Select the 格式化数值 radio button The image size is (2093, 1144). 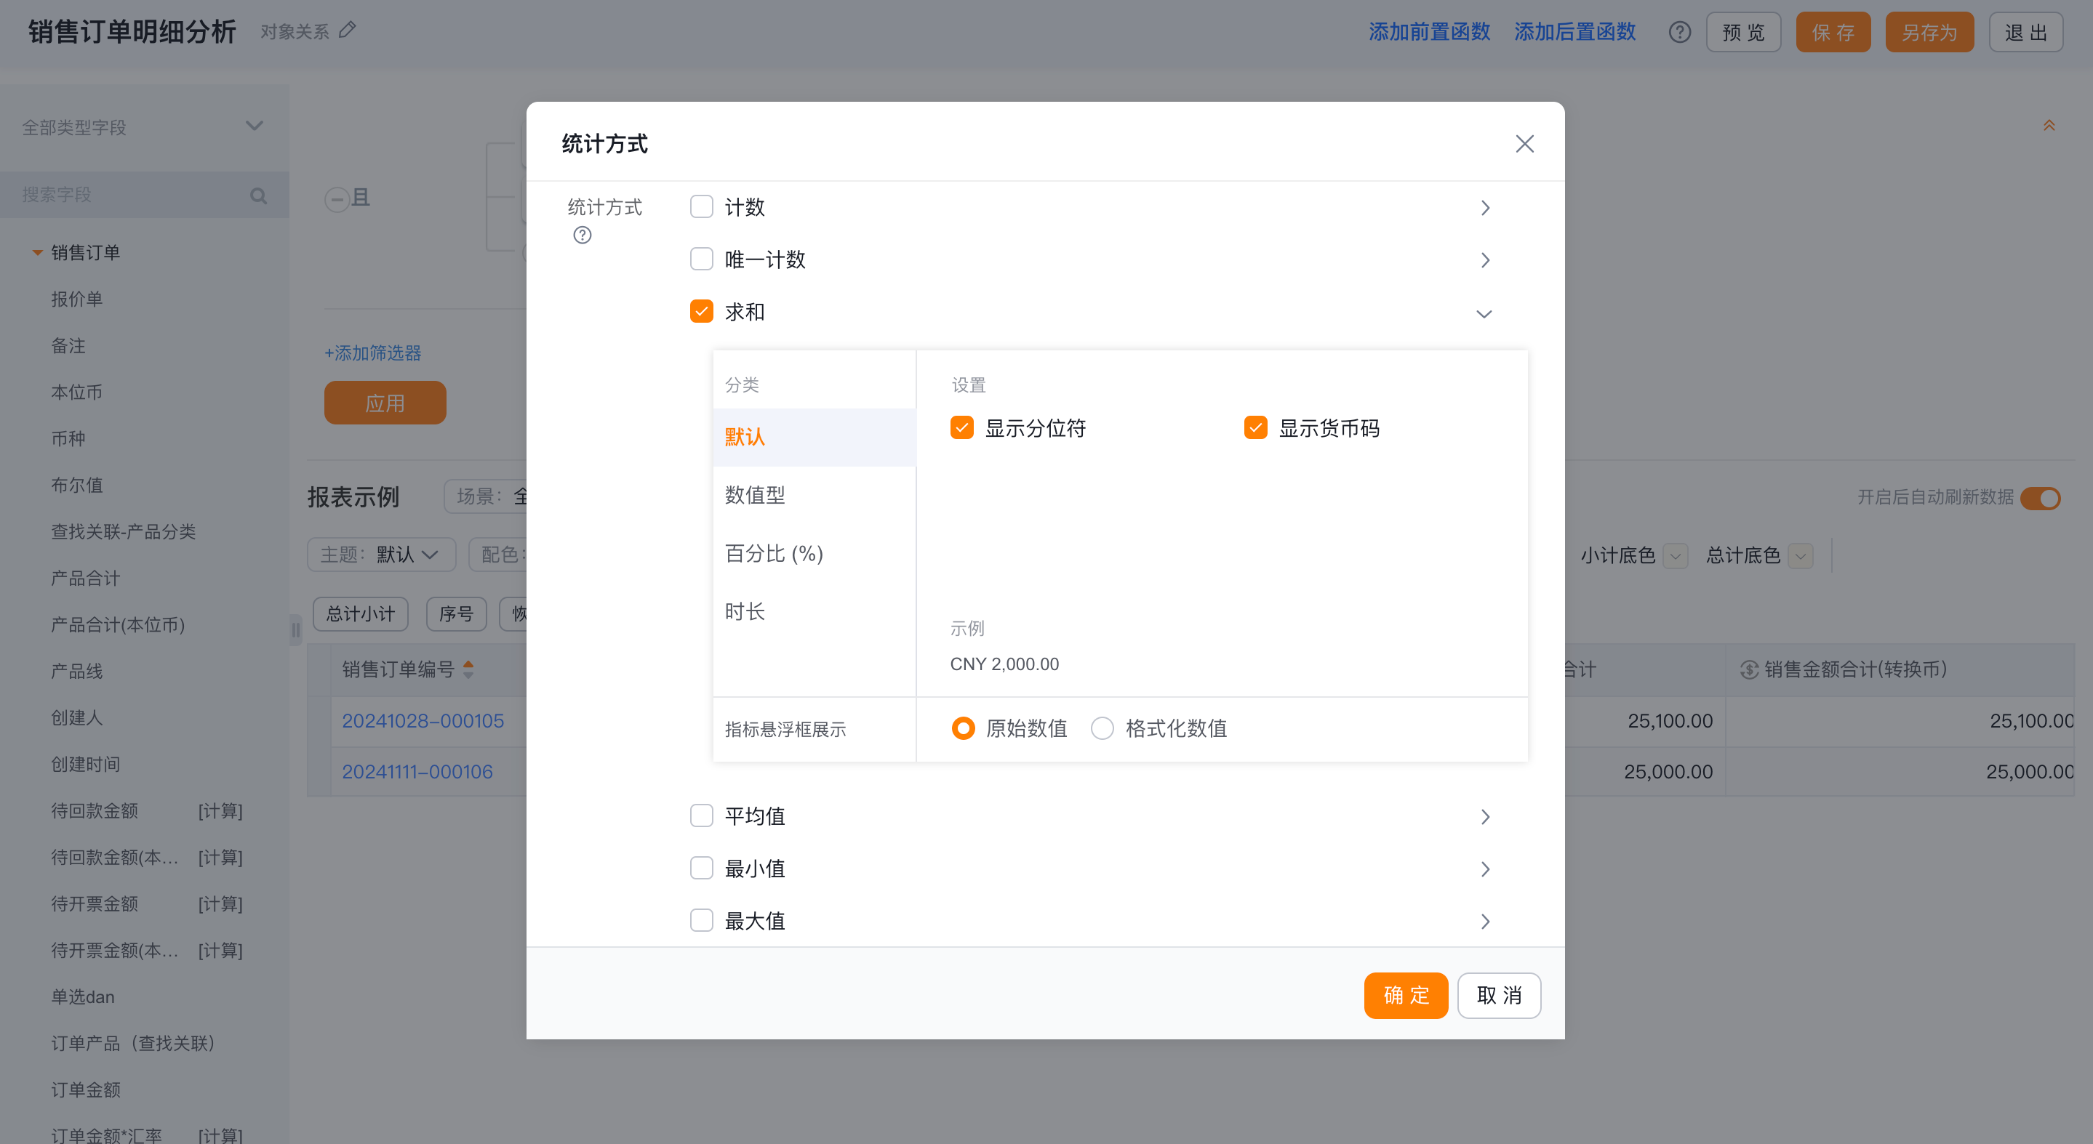1102,728
